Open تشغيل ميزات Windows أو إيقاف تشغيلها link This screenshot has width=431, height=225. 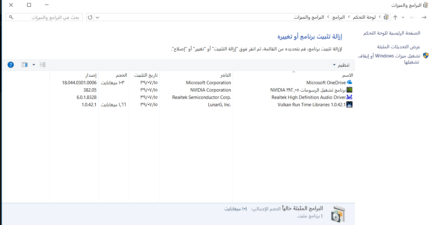(x=389, y=59)
